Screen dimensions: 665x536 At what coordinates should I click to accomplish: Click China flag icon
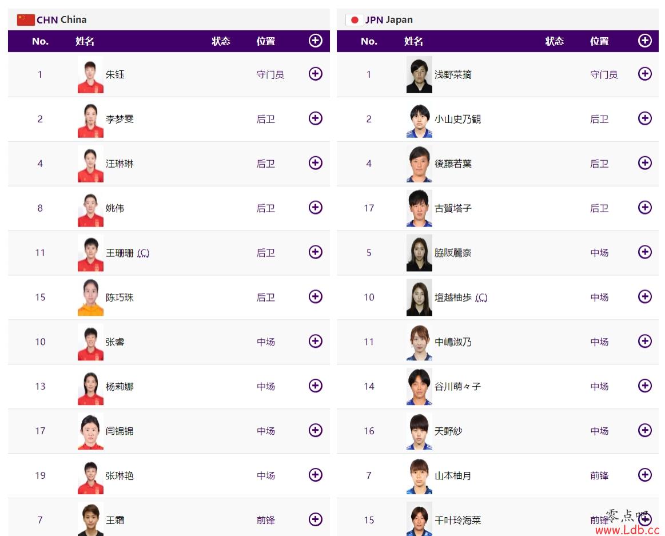pos(26,20)
